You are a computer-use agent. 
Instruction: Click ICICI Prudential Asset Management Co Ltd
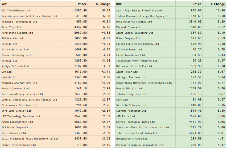(31, 139)
